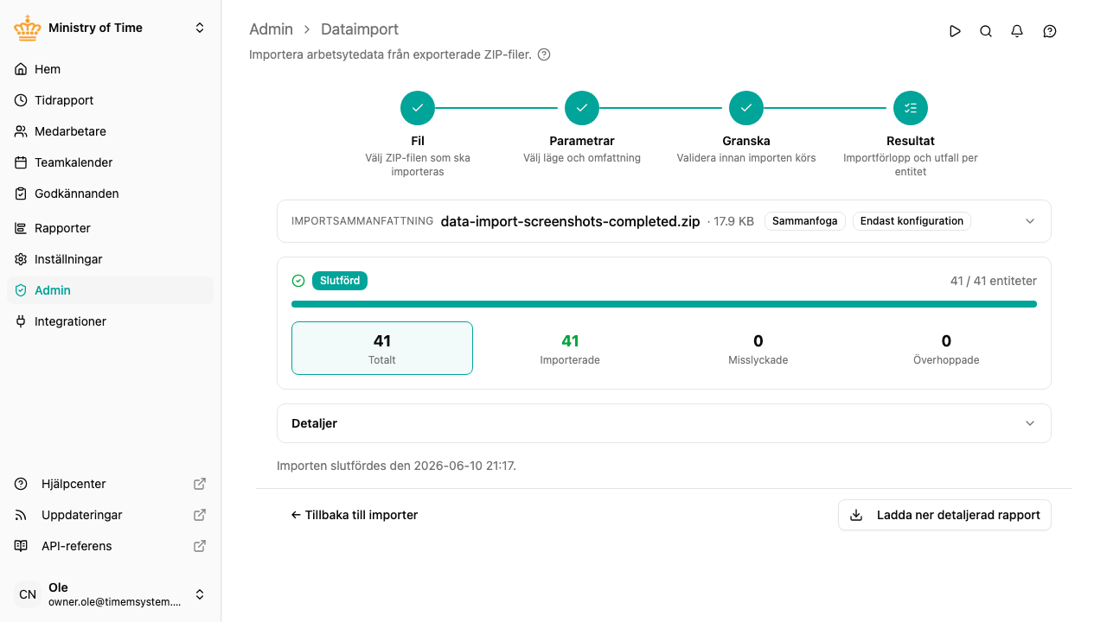Image resolution: width=1107 pixels, height=622 pixels.
Task: Click the download icon in report button
Action: tap(856, 515)
